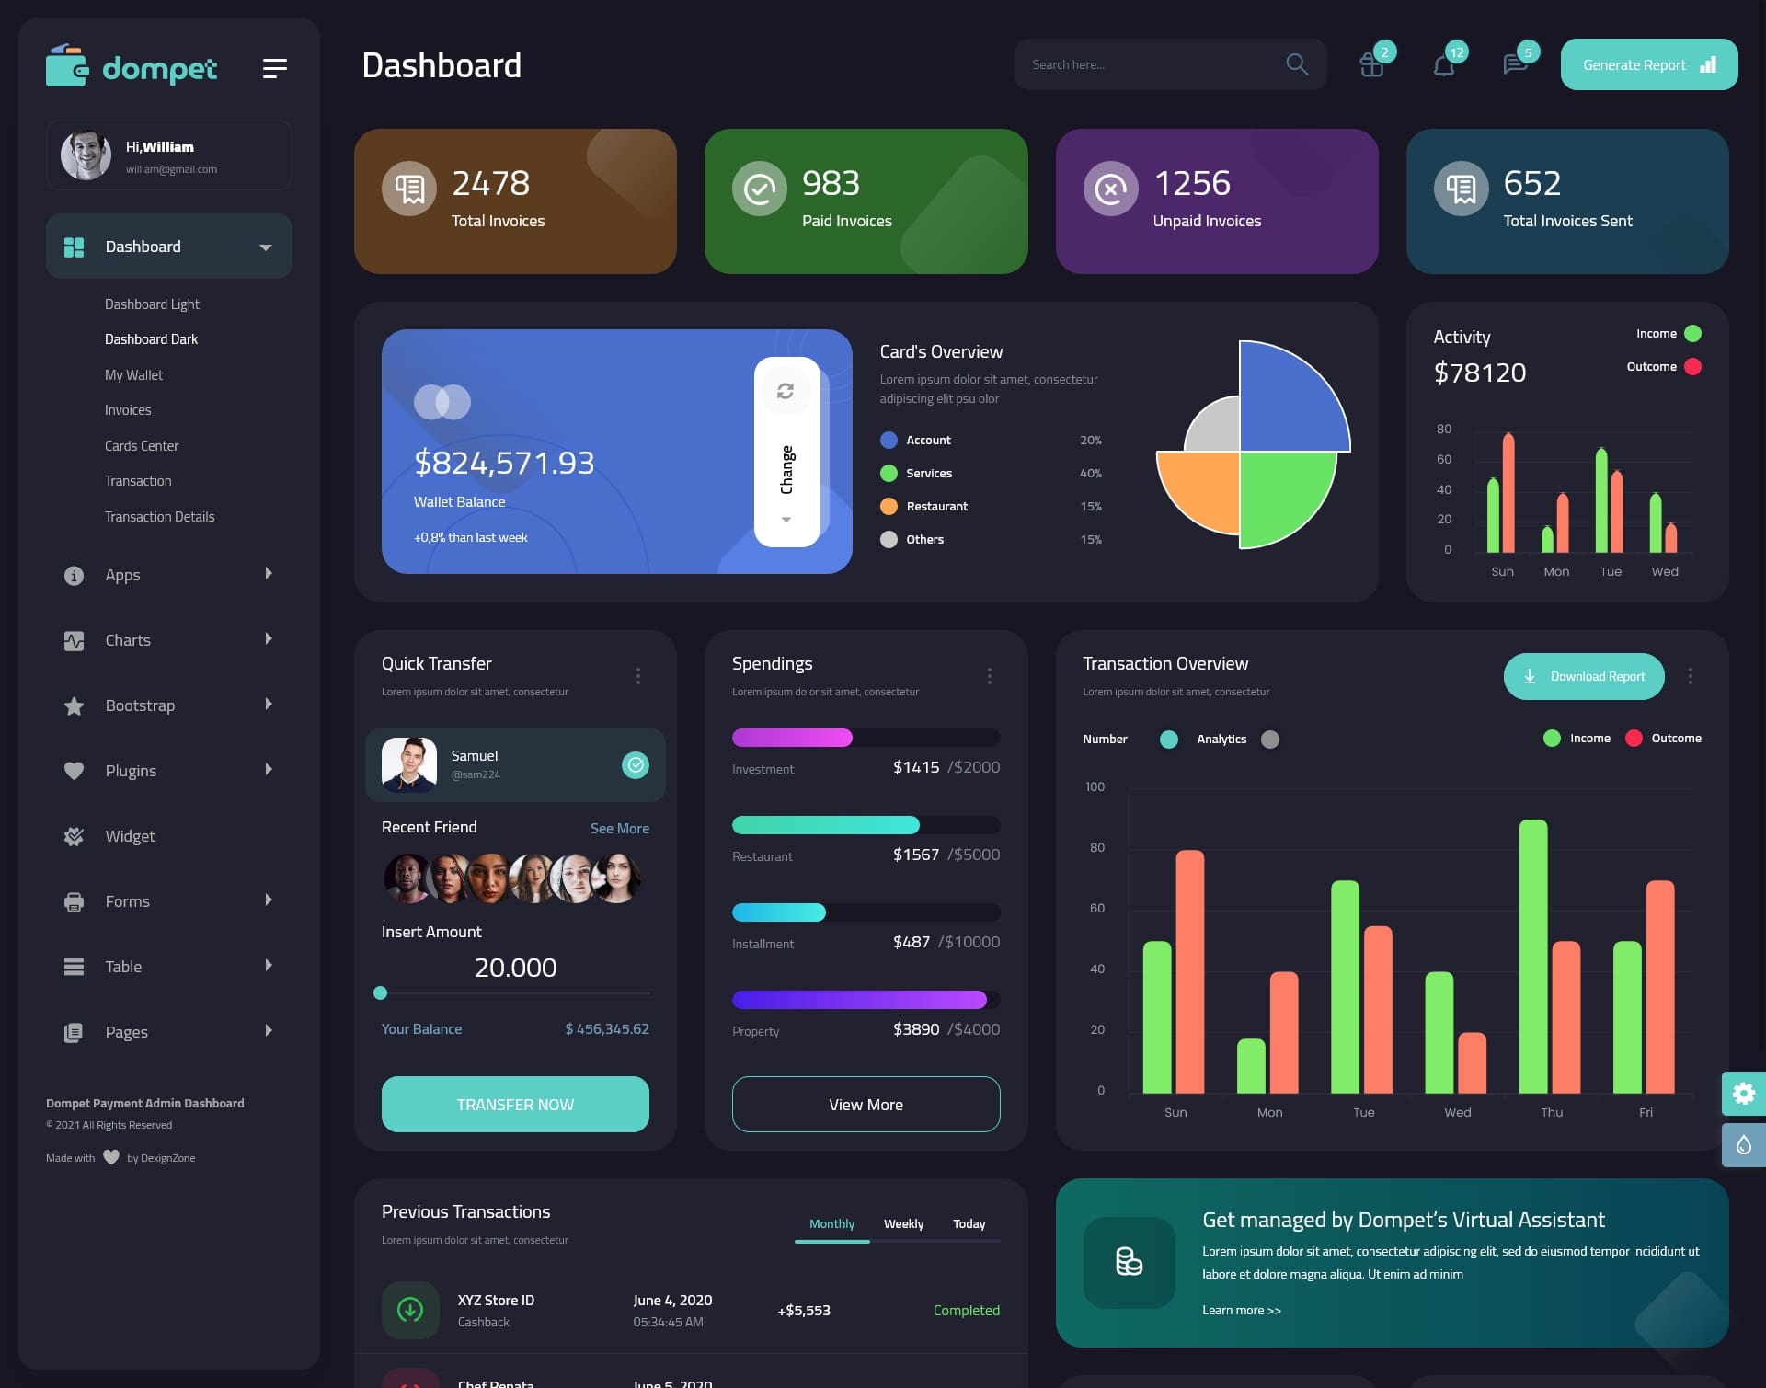Toggle Analytics filter in Transaction Overview
Screen dimensions: 1766x1388
click(1270, 737)
